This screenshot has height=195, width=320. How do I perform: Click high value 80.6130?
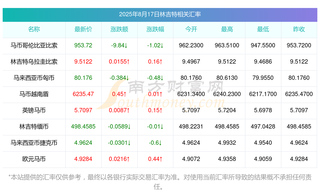click(227, 78)
